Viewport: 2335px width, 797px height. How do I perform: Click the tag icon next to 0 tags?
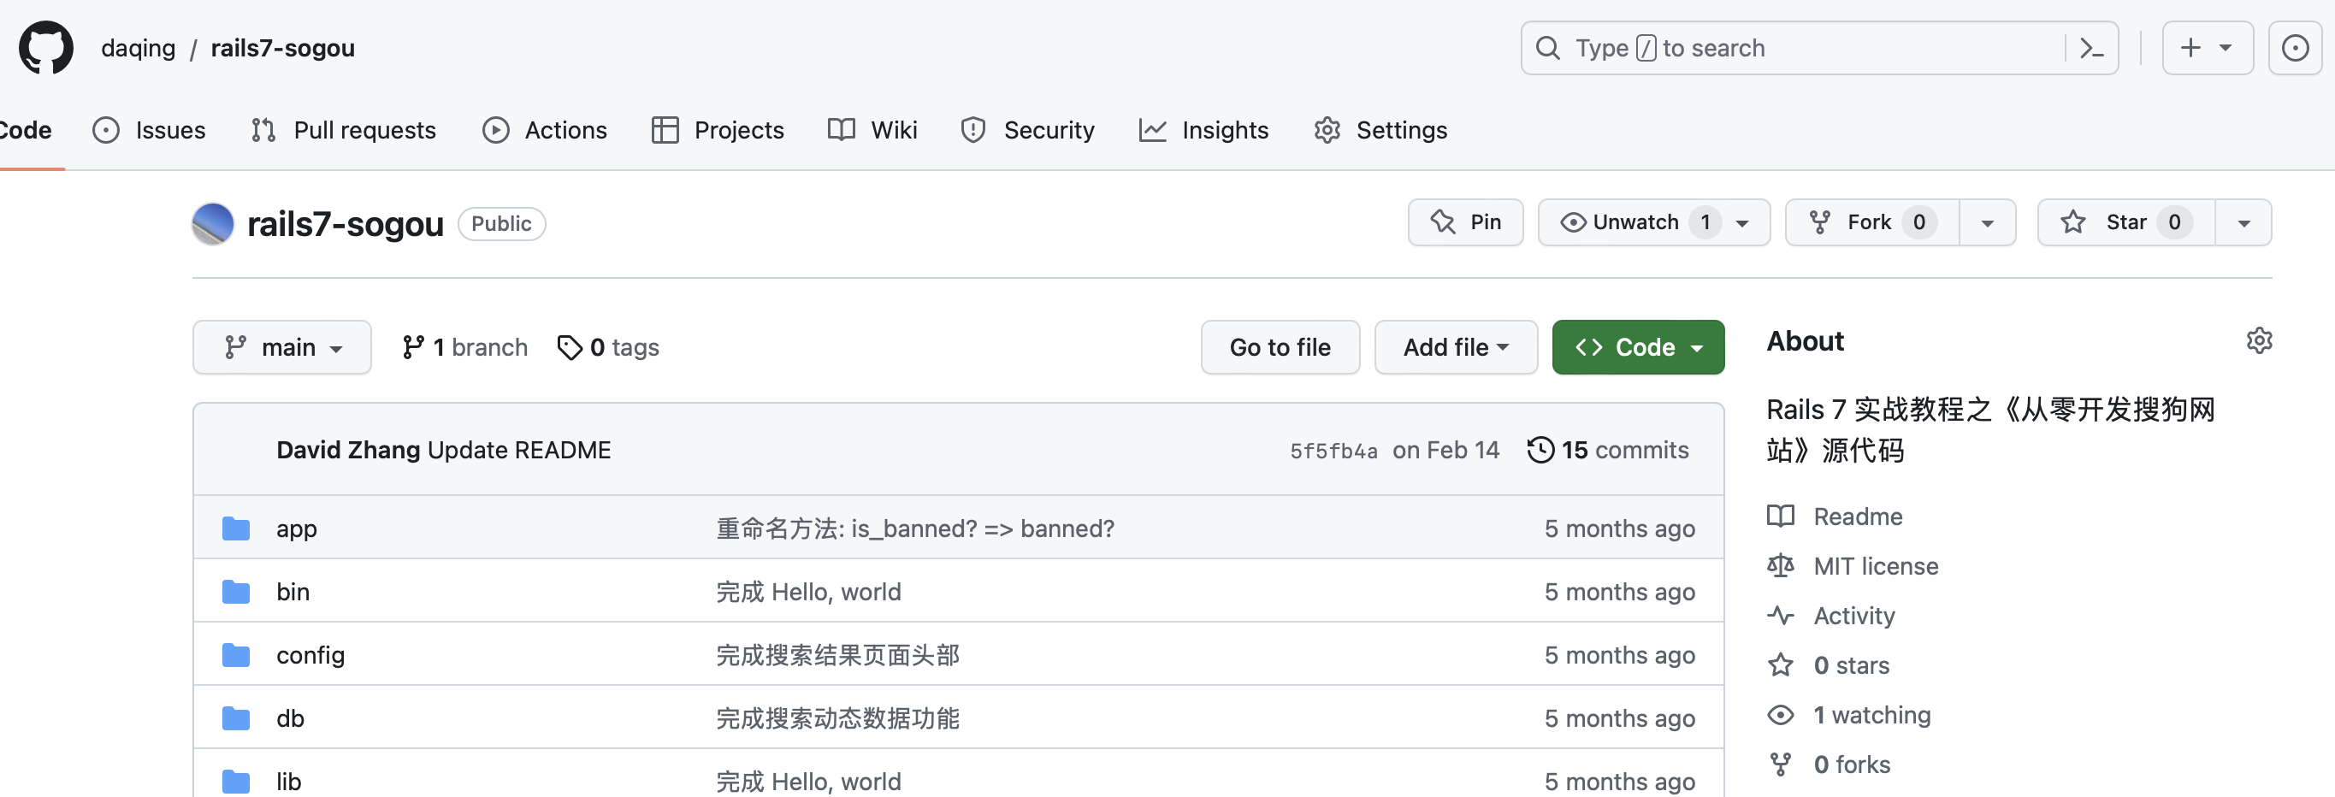[570, 348]
